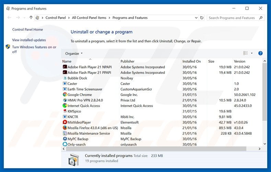
Task: Click the Up arrow navigation button
Action: coord(31,18)
